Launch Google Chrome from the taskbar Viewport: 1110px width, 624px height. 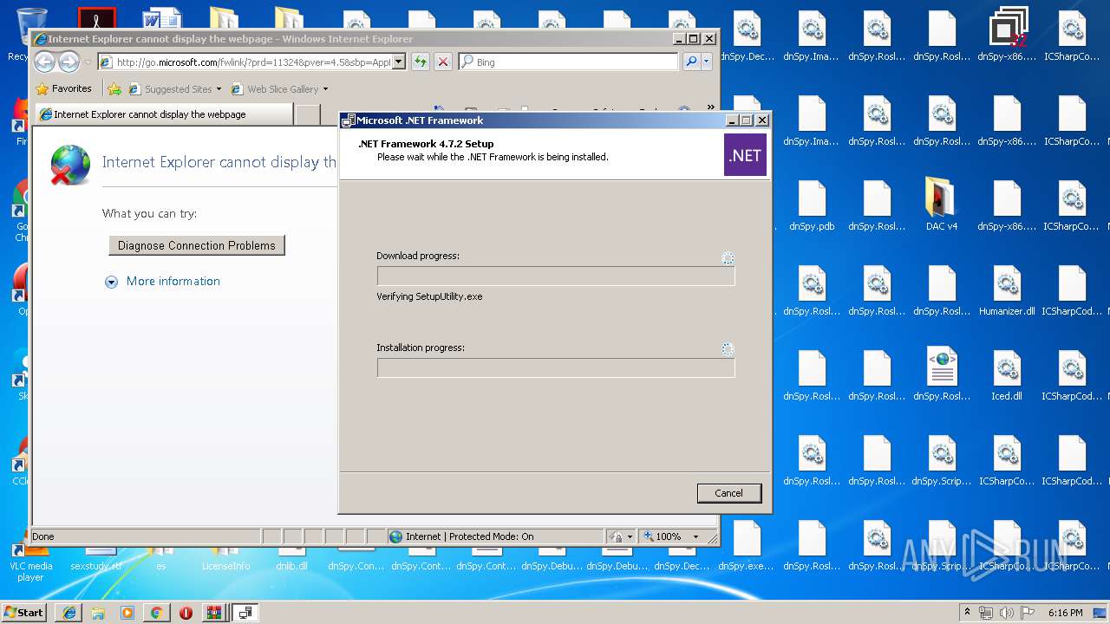(156, 612)
